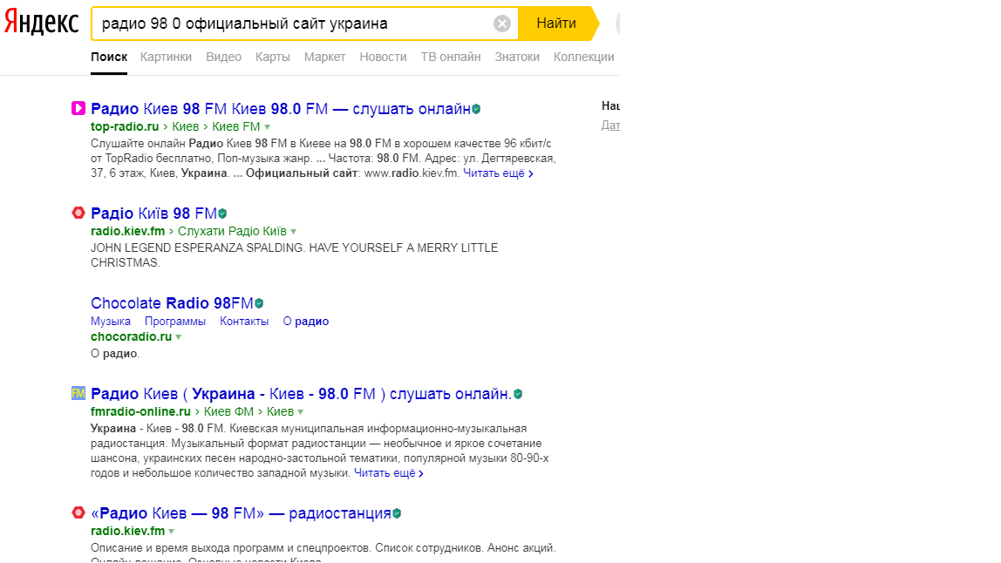Open the Контакты sitelink
The width and height of the screenshot is (1001, 563).
pos(244,321)
